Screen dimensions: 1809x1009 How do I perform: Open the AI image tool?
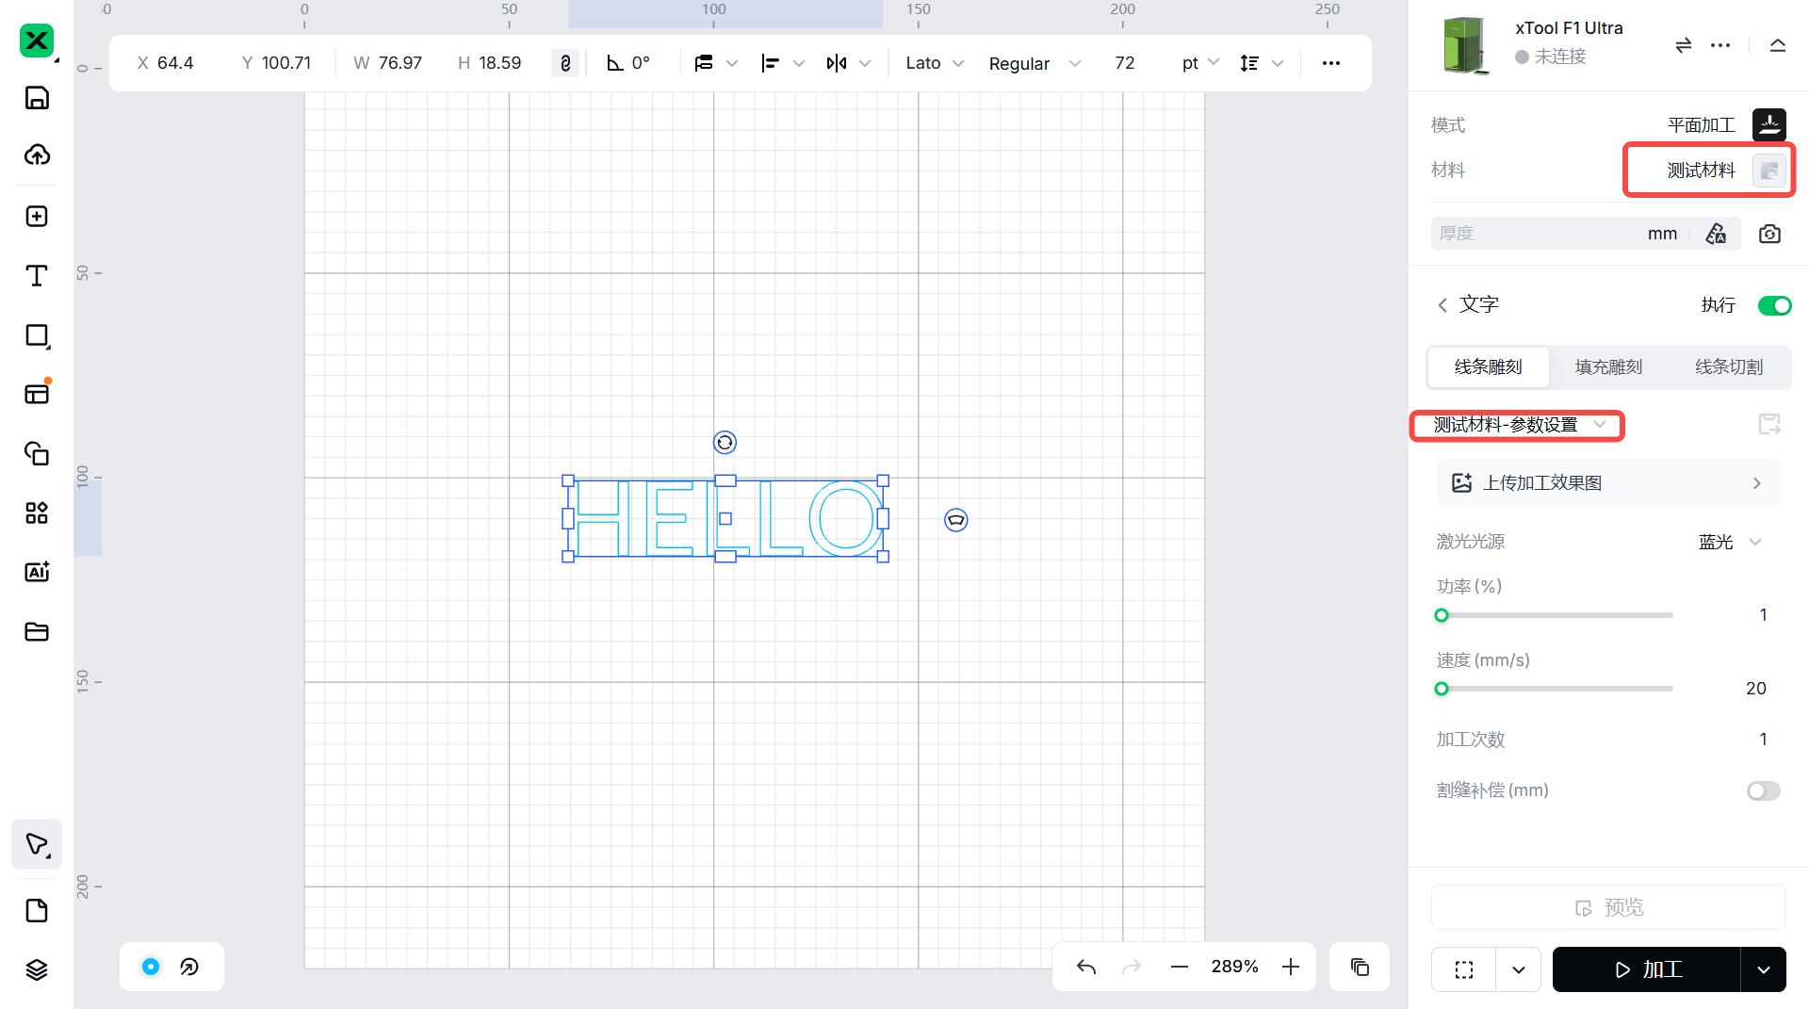pos(37,572)
